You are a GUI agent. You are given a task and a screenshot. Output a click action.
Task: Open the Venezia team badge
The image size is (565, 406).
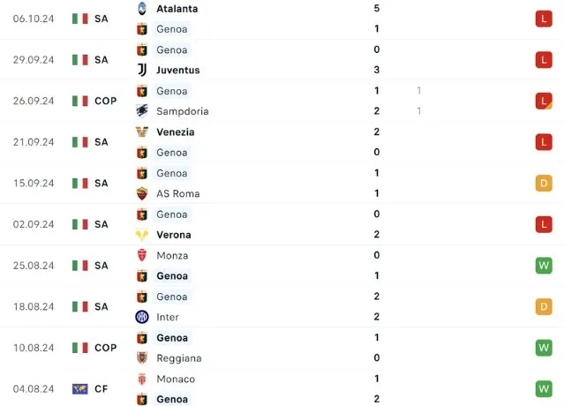[141, 132]
